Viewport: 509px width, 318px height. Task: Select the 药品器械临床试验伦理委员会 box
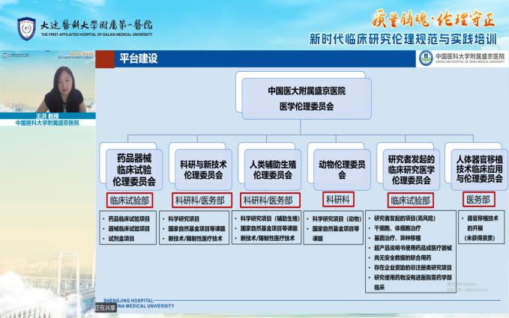tap(134, 170)
